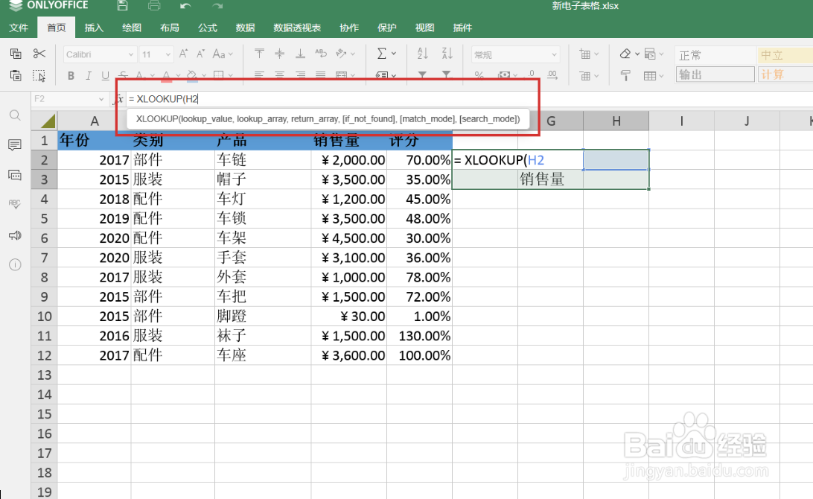Open the font name dropdown showing Calibri

[x=98, y=54]
